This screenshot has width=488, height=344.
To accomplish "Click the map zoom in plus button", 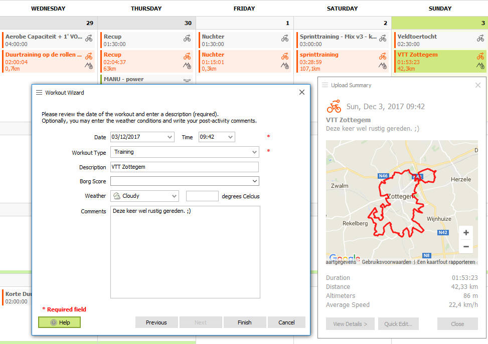I will pyautogui.click(x=466, y=233).
